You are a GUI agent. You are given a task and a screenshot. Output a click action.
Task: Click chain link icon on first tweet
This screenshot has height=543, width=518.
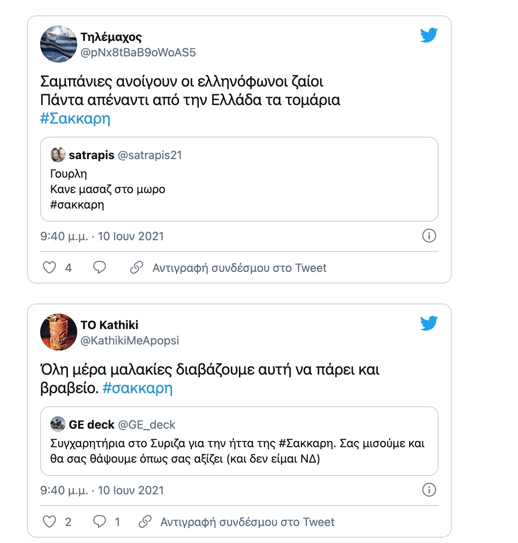pos(137,267)
